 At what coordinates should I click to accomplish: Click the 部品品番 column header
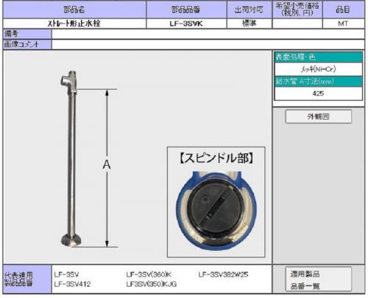click(x=186, y=10)
